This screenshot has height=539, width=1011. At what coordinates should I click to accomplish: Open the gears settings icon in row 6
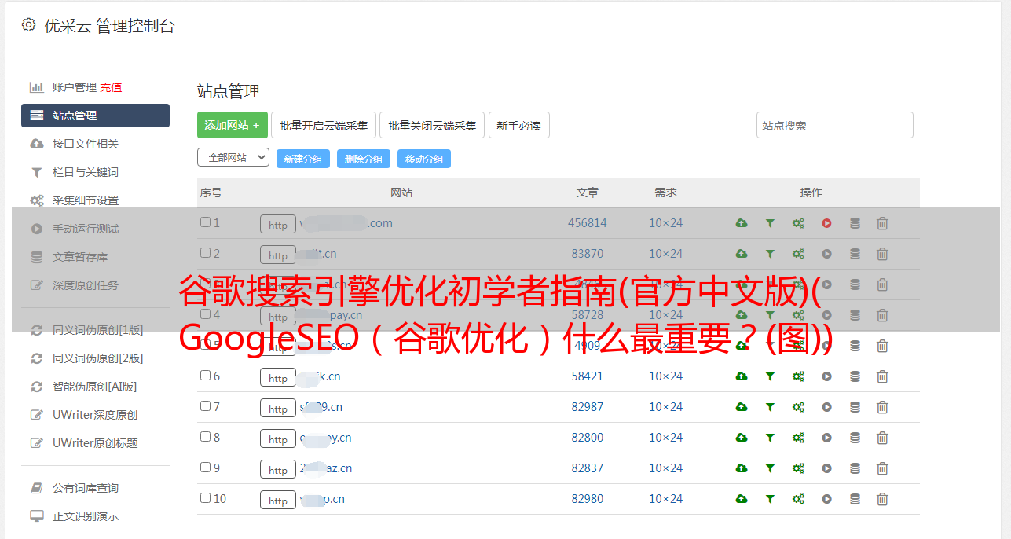798,376
